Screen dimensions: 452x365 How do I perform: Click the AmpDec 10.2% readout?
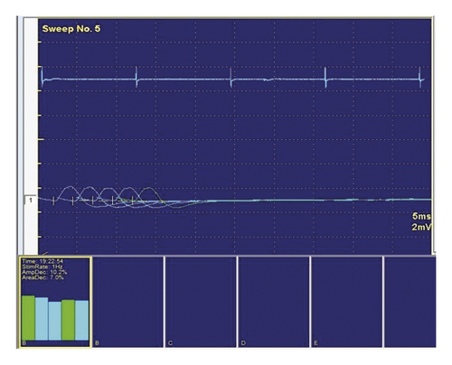44,272
